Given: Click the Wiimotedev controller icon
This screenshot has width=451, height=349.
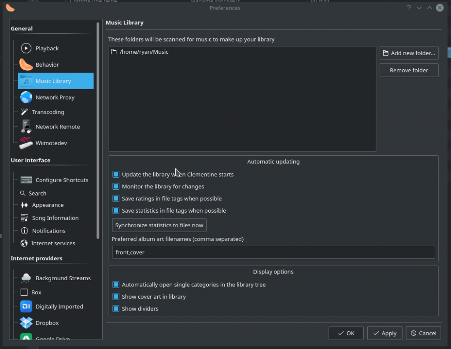Looking at the screenshot, I should pos(26,143).
